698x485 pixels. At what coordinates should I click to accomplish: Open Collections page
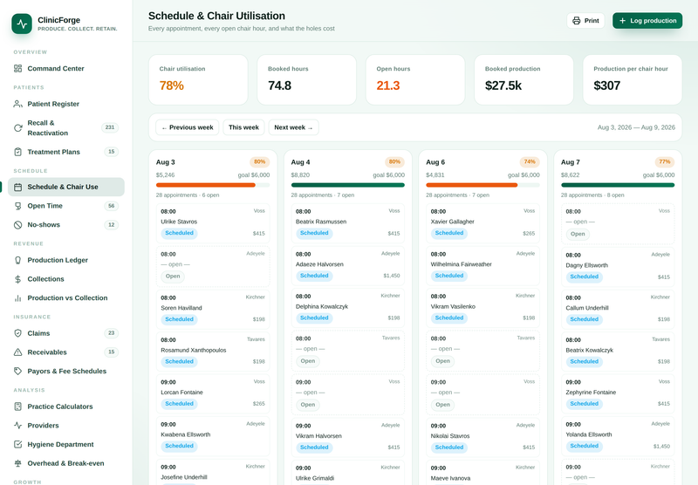pyautogui.click(x=66, y=279)
